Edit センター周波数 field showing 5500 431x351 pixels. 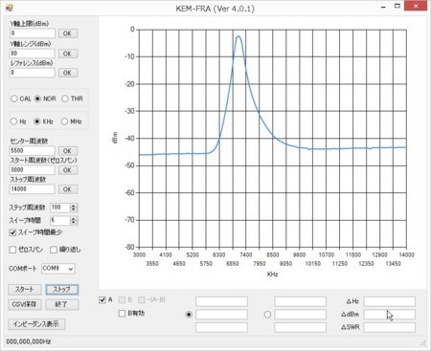(33, 150)
